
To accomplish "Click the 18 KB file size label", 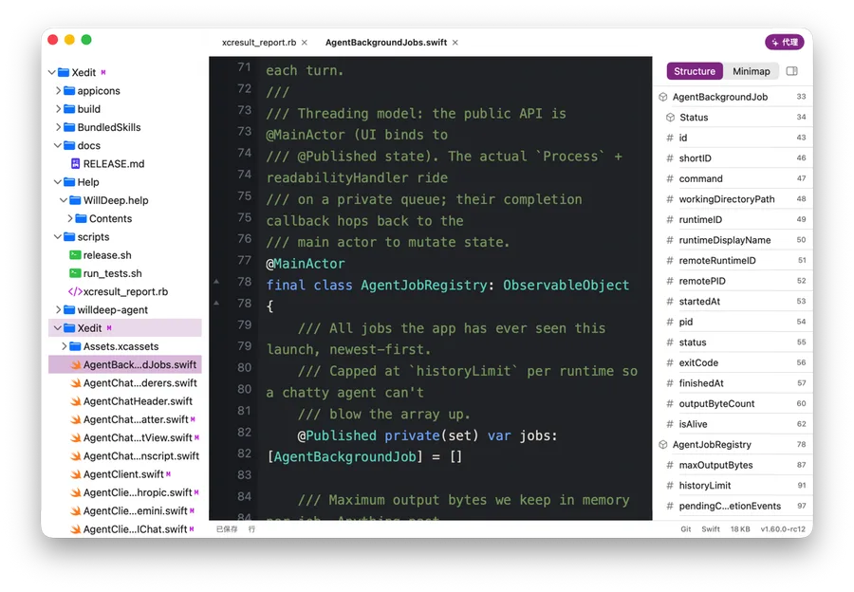I will click(x=739, y=528).
